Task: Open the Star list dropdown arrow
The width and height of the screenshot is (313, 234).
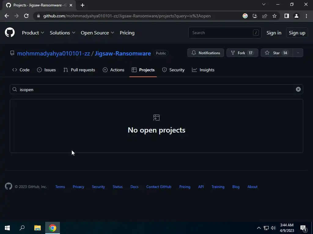Action: pos(298,53)
